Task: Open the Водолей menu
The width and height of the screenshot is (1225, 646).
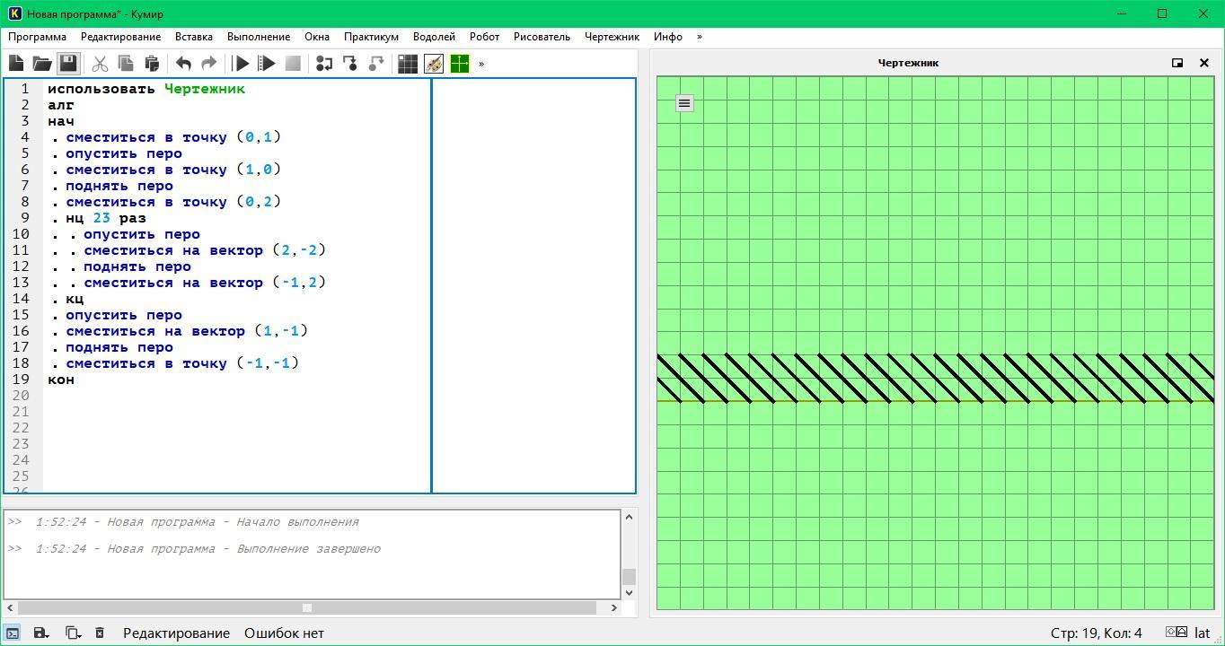Action: 434,37
